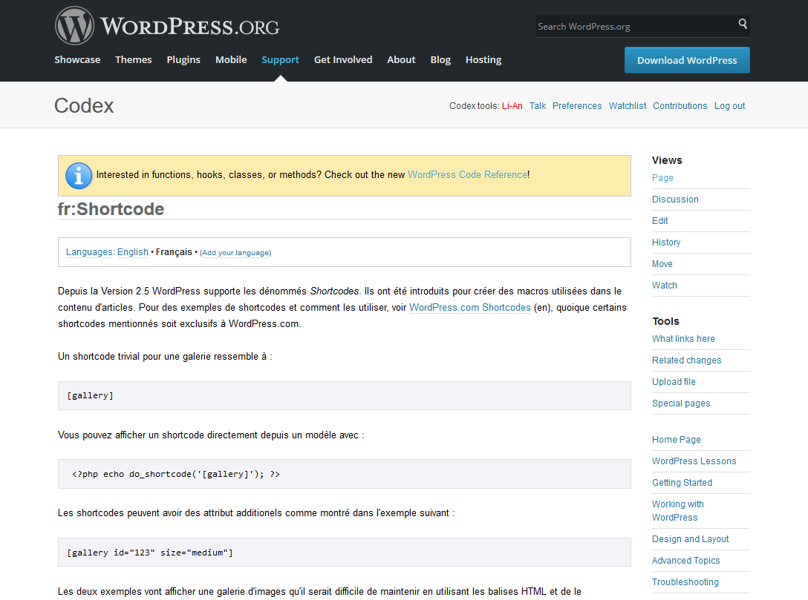Open the About menu item
808x600 pixels.
[x=401, y=59]
